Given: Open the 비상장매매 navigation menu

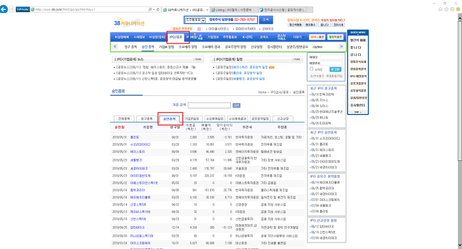Looking at the screenshot, I should (x=122, y=37).
